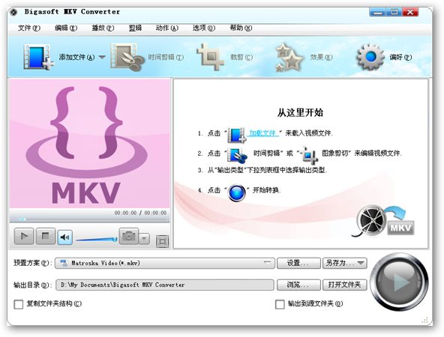The width and height of the screenshot is (444, 337).
Task: Click the 00:00:00 / 00:00:00 time display
Action: point(140,213)
